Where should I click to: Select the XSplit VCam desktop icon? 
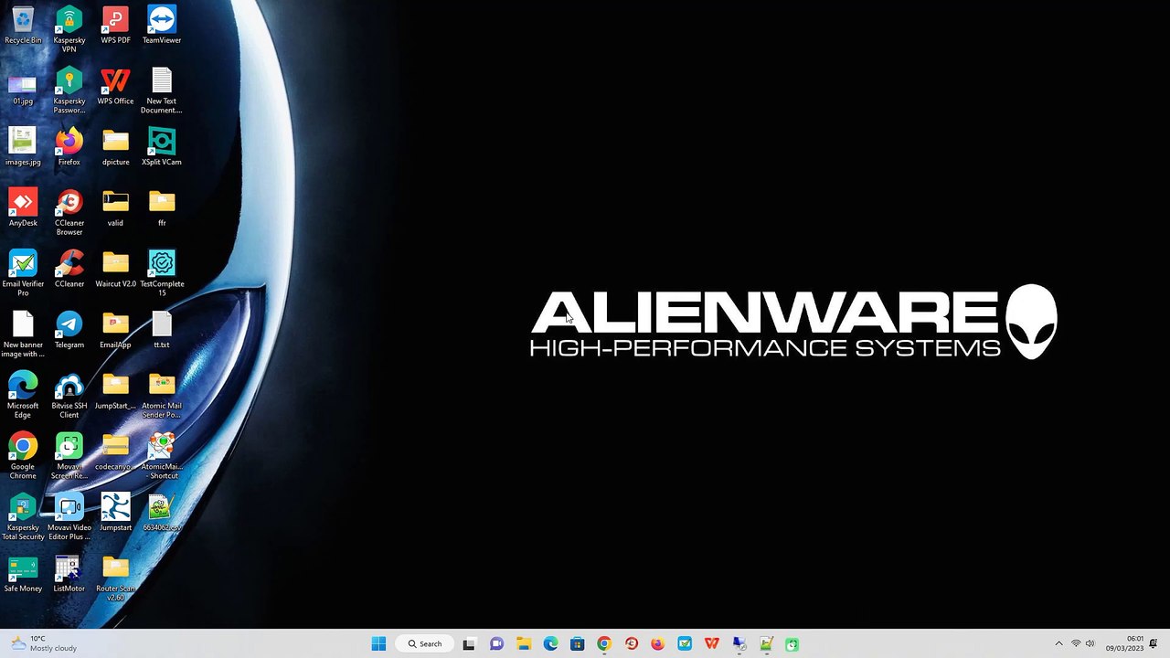[x=162, y=146]
